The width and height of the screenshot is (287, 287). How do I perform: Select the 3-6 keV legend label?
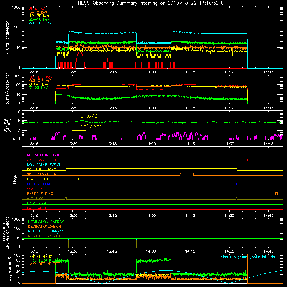37,9
